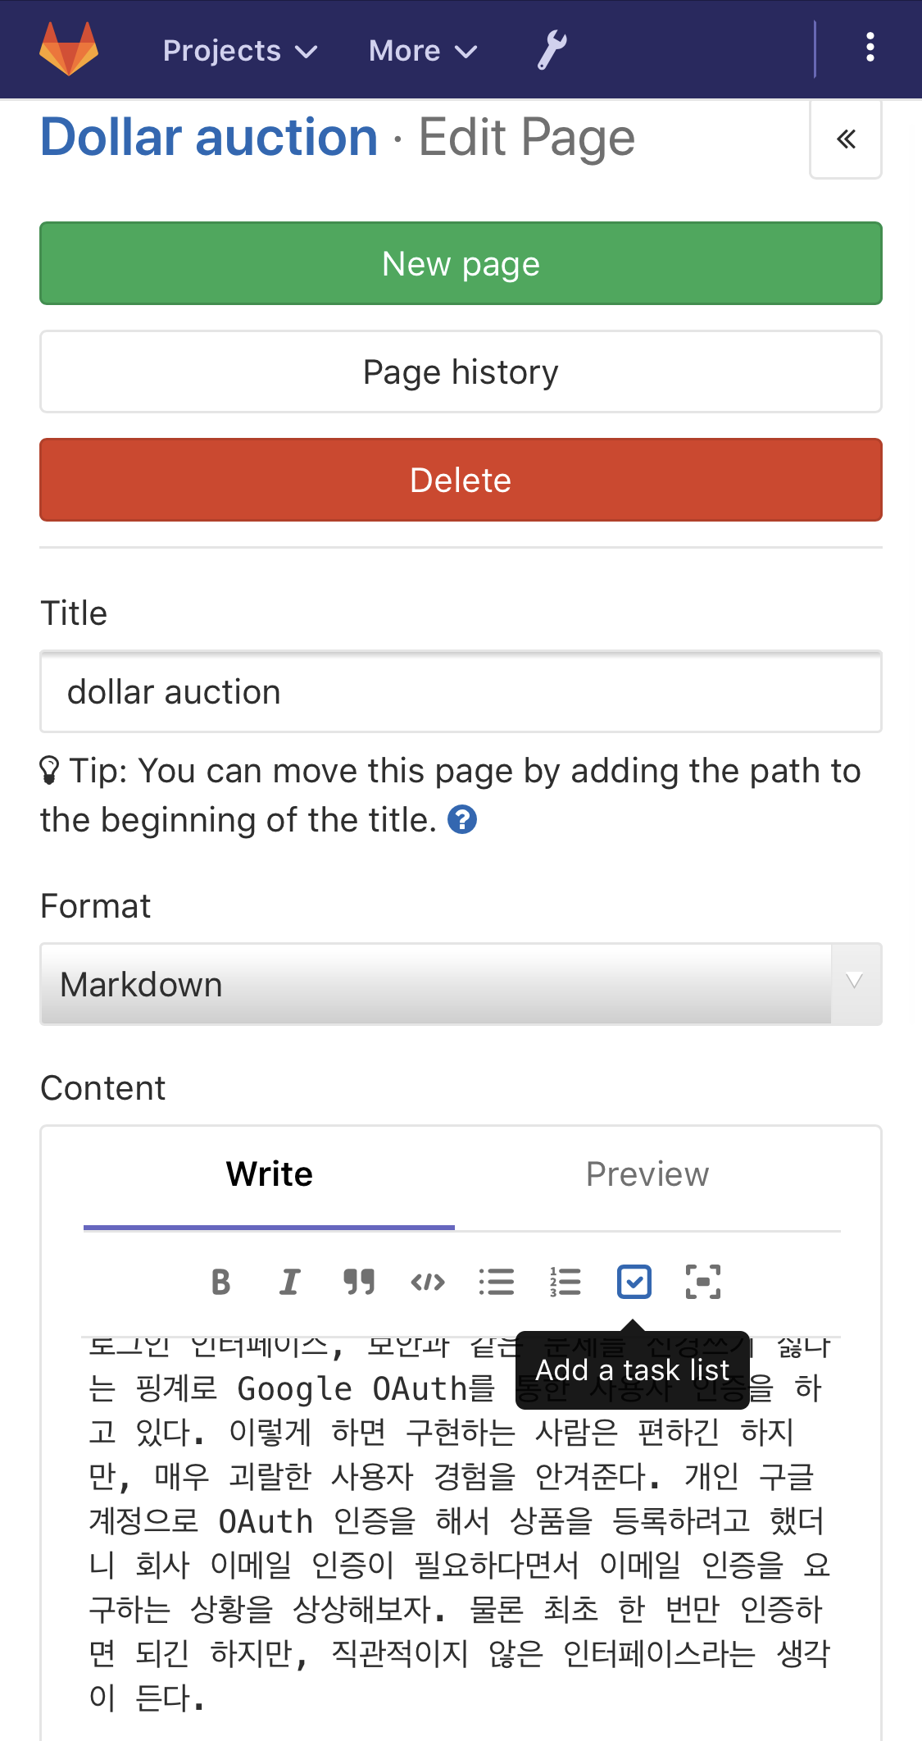Open the Dollar auction wiki page link
922x1741 pixels.
click(x=207, y=136)
